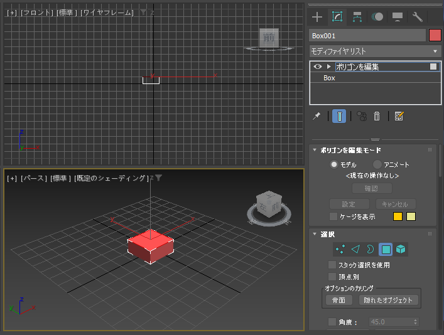Open the [パース] viewport view menu
Screen dimensions: 444x335
coord(34,178)
